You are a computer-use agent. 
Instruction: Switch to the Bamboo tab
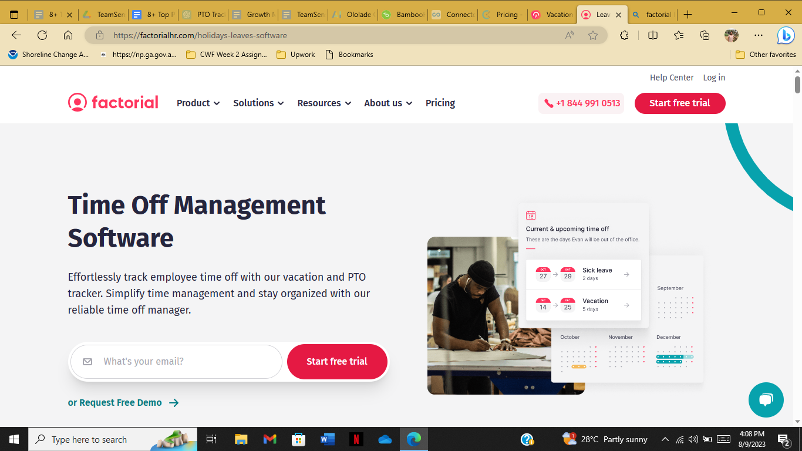click(402, 15)
